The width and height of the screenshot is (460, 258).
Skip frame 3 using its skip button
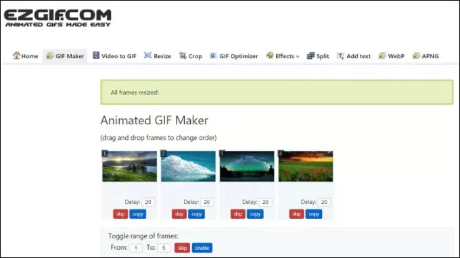(237, 214)
